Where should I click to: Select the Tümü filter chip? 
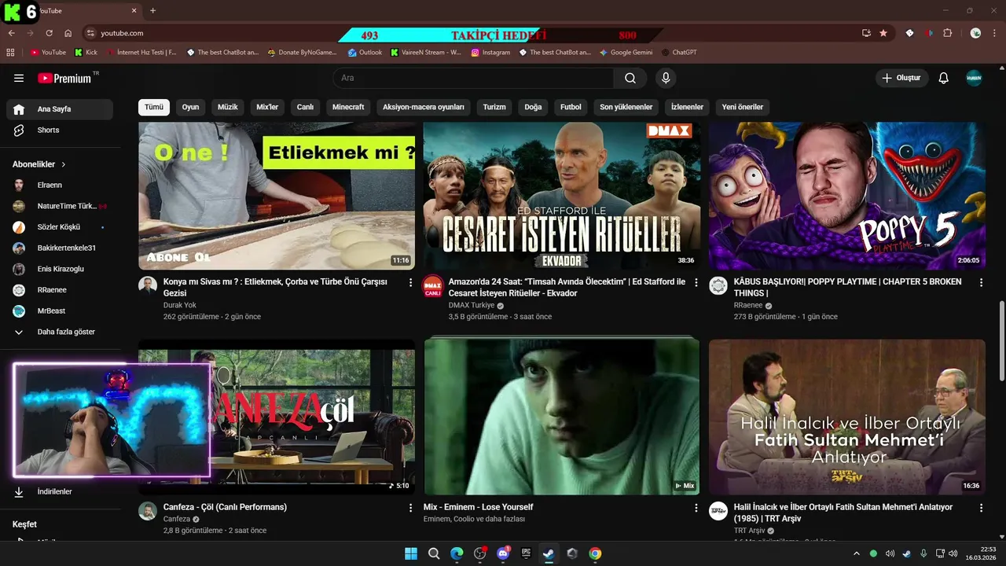coord(154,107)
